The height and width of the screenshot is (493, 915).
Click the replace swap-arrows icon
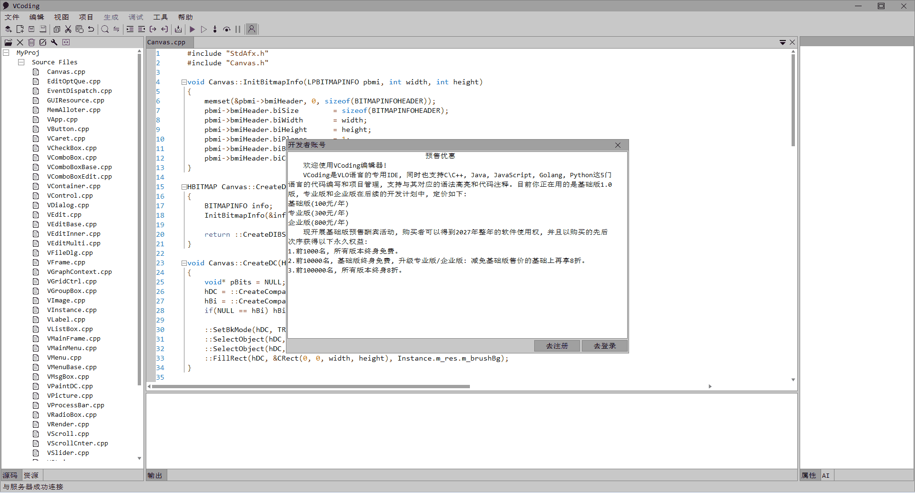(116, 29)
